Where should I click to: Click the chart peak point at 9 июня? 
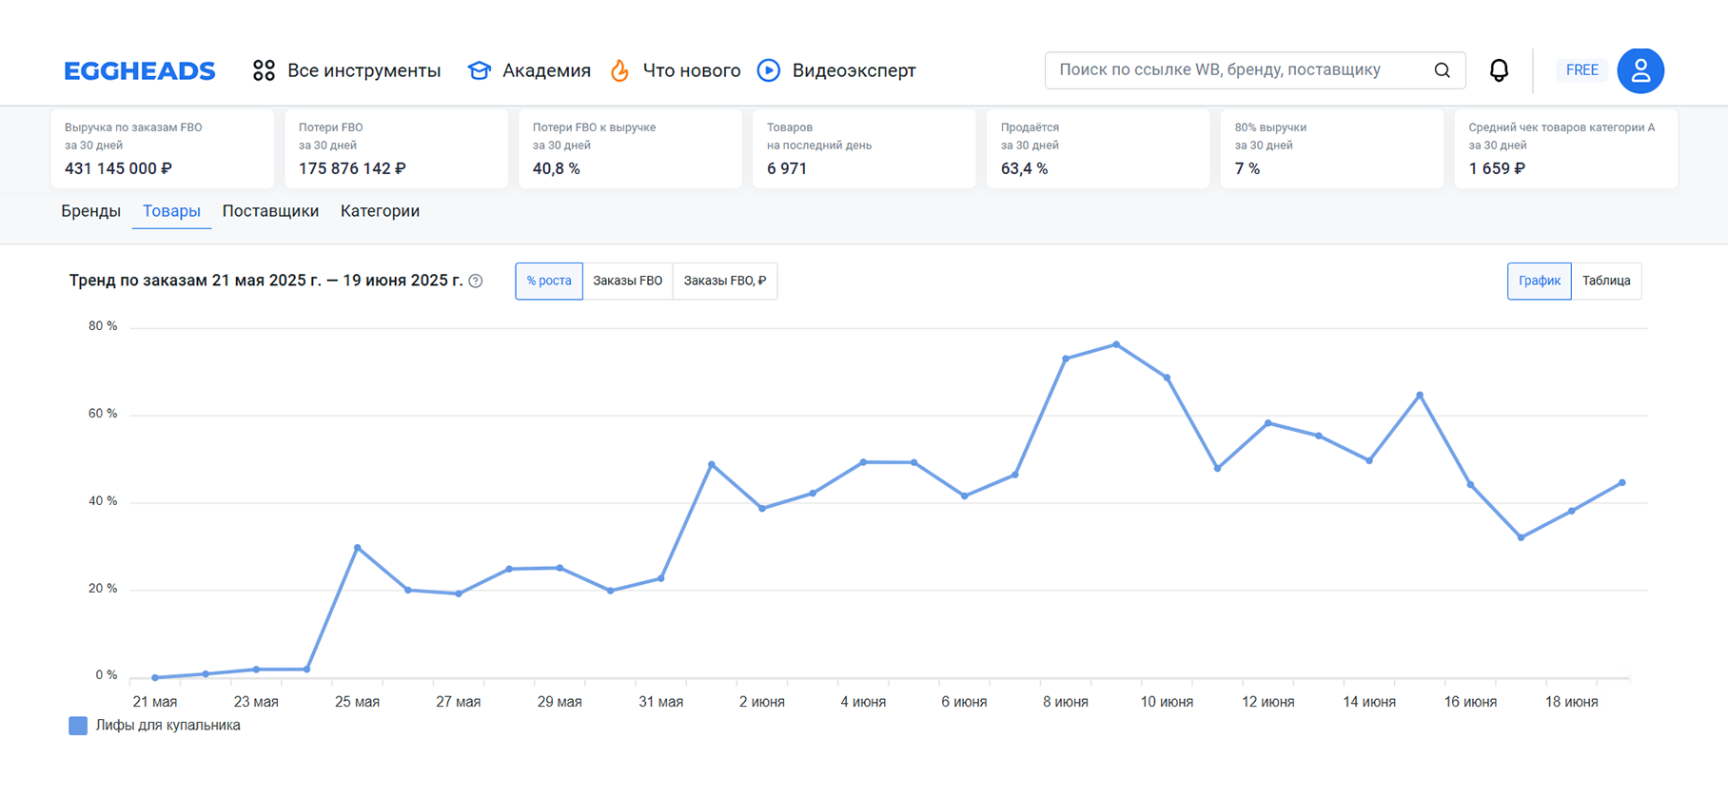tap(1116, 344)
